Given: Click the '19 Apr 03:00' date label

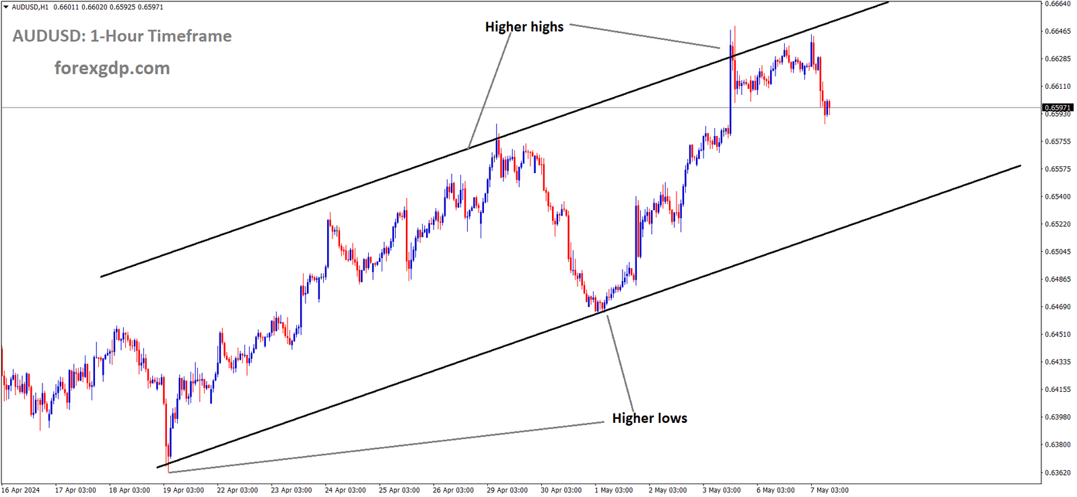Looking at the screenshot, I should [183, 490].
